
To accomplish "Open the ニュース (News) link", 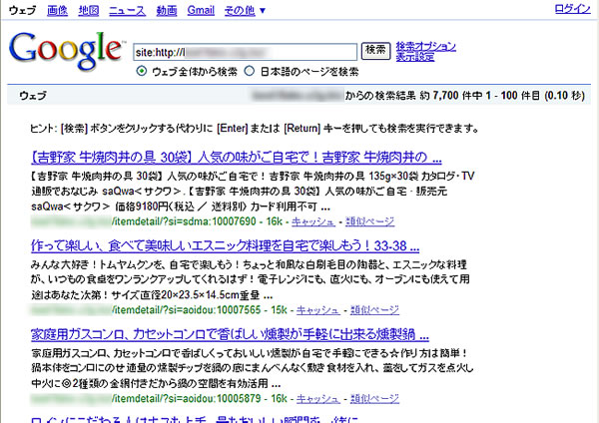I will (127, 10).
